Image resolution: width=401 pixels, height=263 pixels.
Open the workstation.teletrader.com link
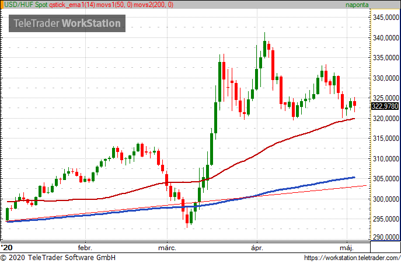pyautogui.click(x=353, y=258)
